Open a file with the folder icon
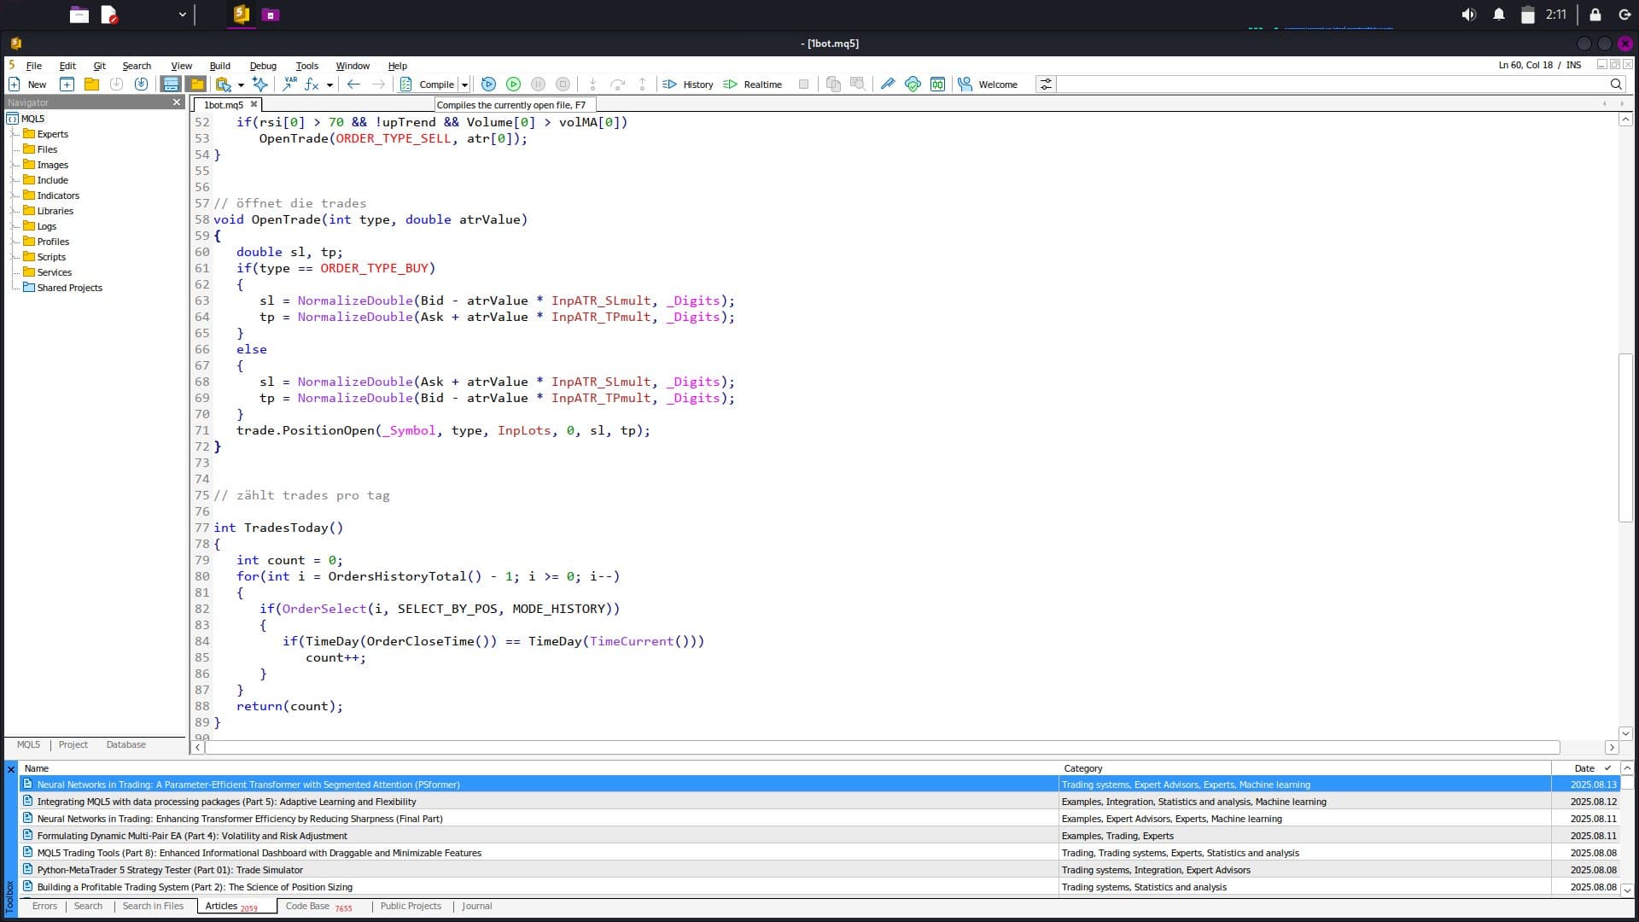 point(91,84)
